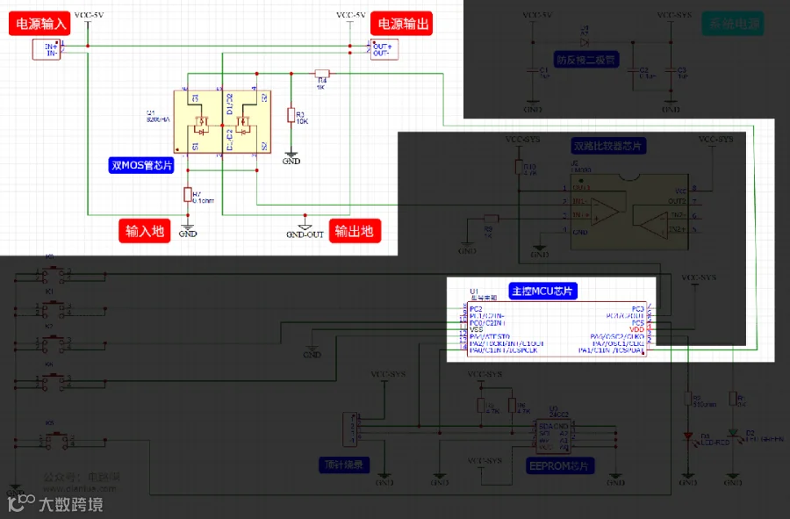Click the 电源输出 red label
Viewport: 790px width, 519px height.
pyautogui.click(x=401, y=24)
